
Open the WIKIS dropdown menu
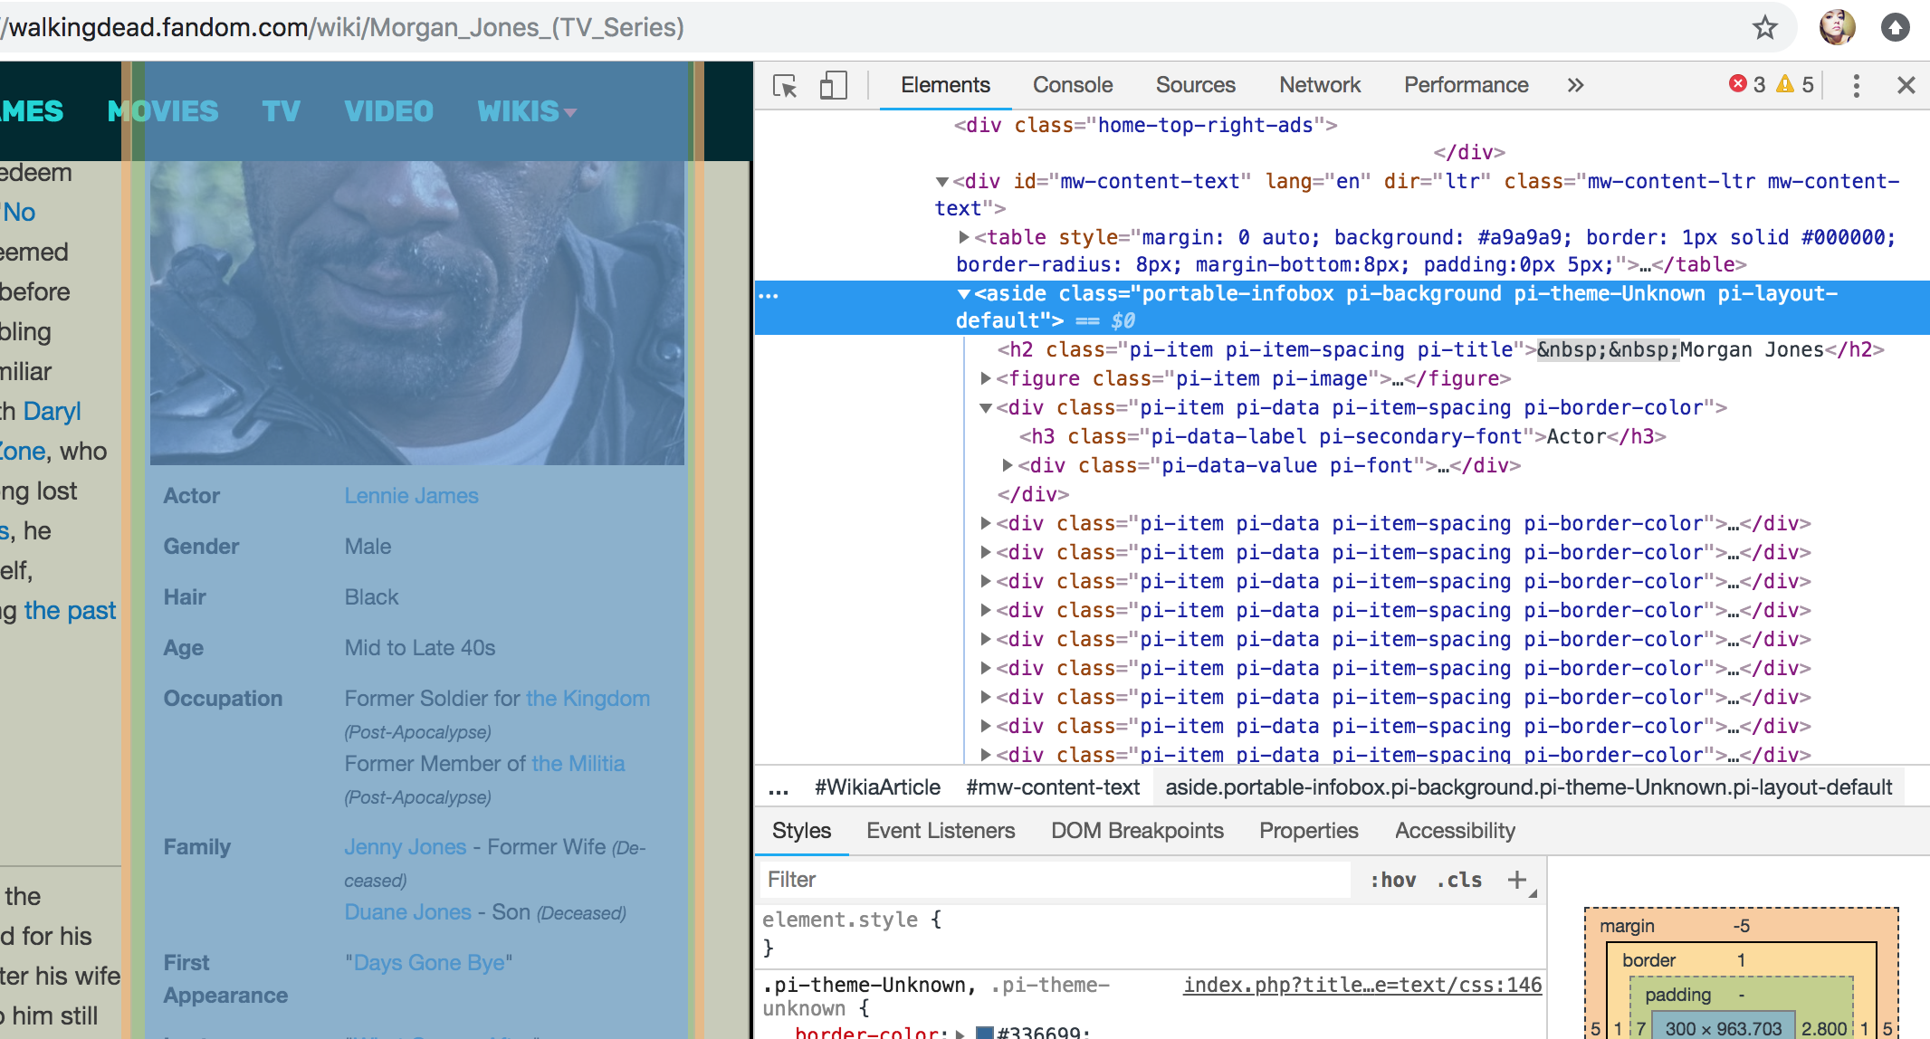click(527, 111)
